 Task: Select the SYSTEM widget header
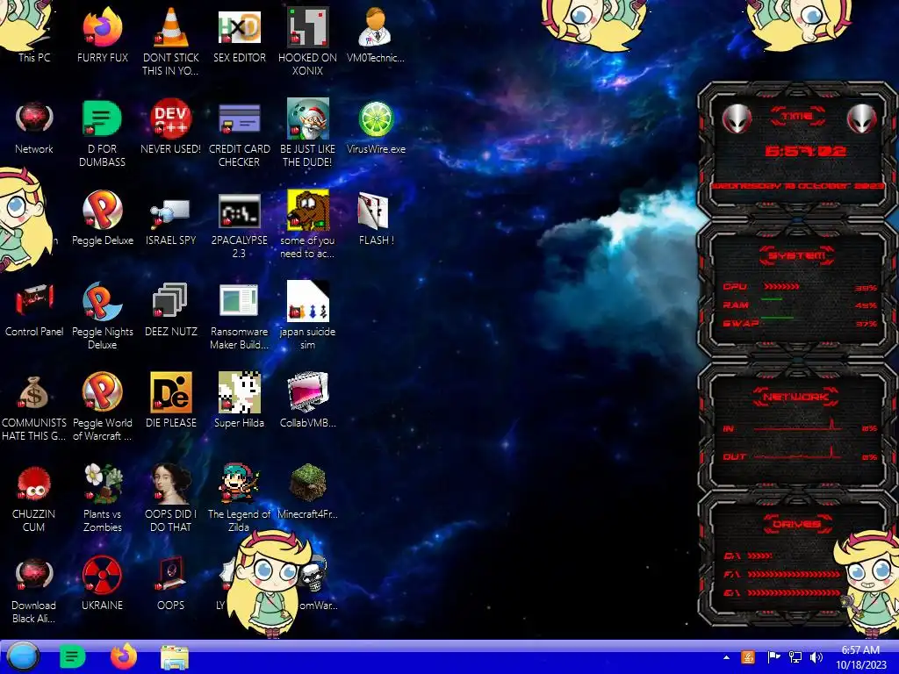point(797,255)
